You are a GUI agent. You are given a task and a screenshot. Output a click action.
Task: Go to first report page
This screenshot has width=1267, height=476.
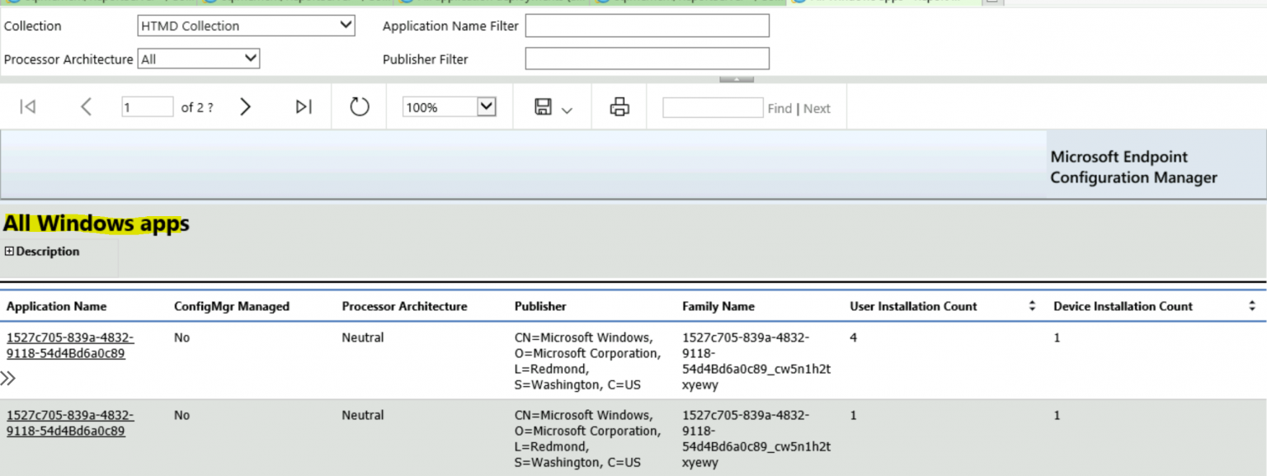[28, 107]
